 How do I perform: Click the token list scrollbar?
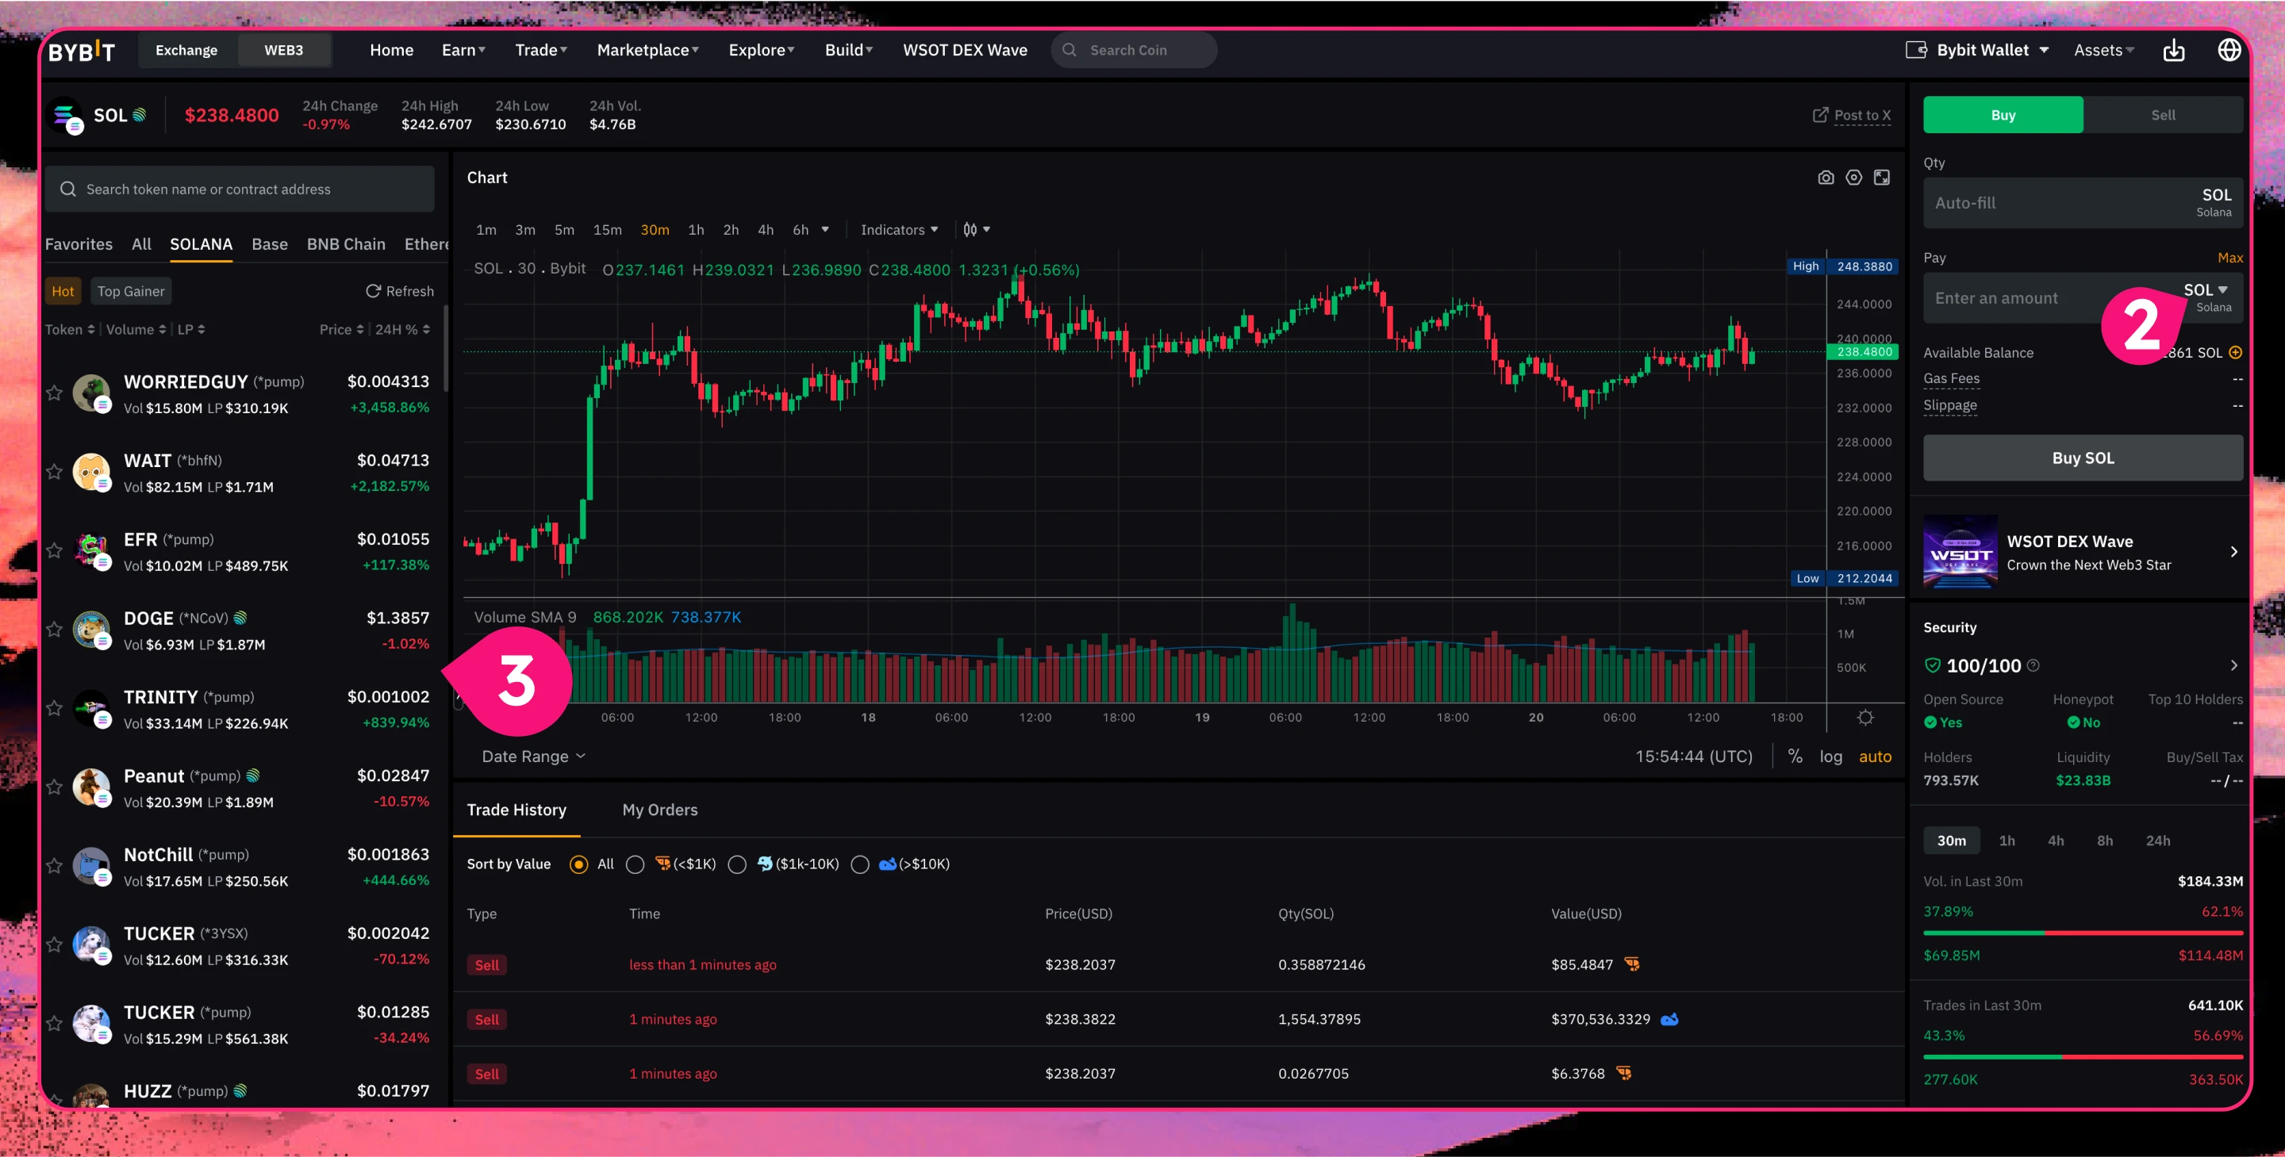(x=445, y=347)
